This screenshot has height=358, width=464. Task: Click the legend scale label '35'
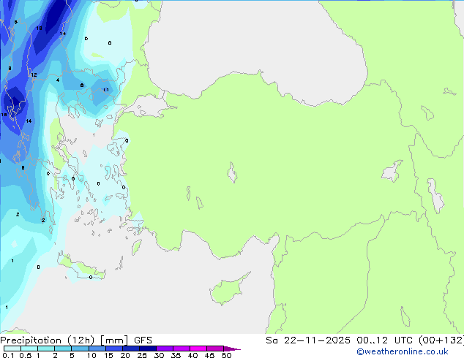click(176, 355)
